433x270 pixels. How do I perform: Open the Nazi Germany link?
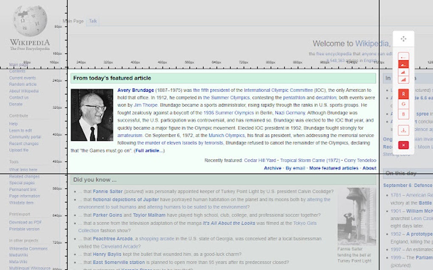coord(290,113)
